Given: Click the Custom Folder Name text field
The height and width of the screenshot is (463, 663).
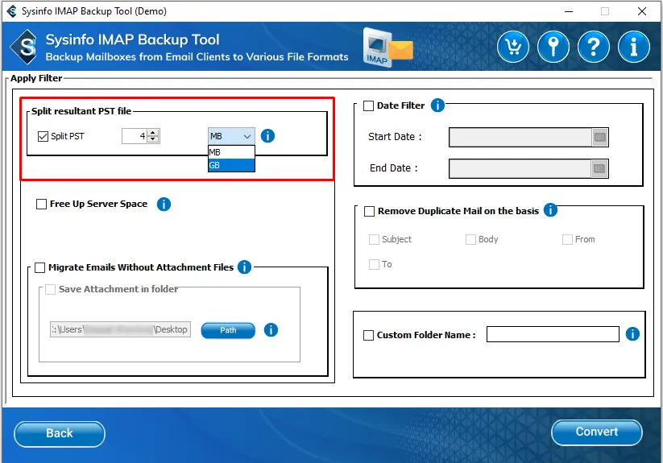Looking at the screenshot, I should [553, 334].
